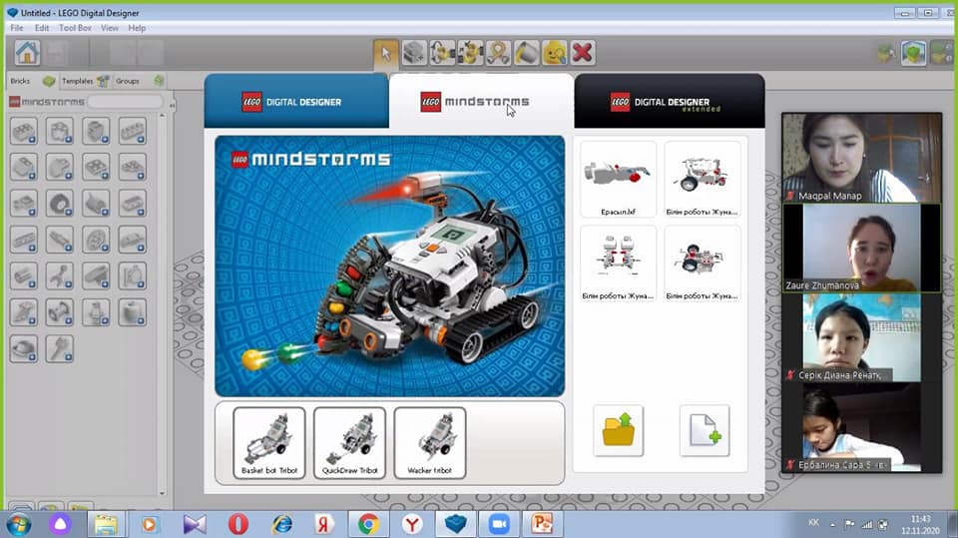Switch to the blue LEGO Digital Designer tab
Screen dimensions: 958x538
pyautogui.click(x=295, y=102)
